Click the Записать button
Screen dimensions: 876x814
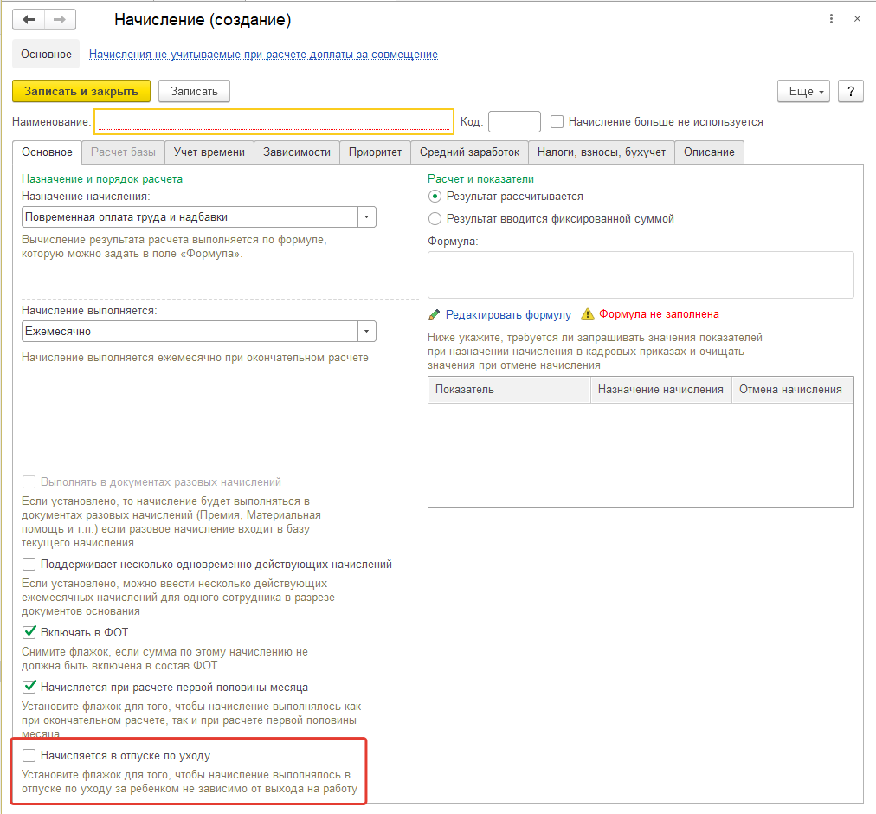coord(194,91)
